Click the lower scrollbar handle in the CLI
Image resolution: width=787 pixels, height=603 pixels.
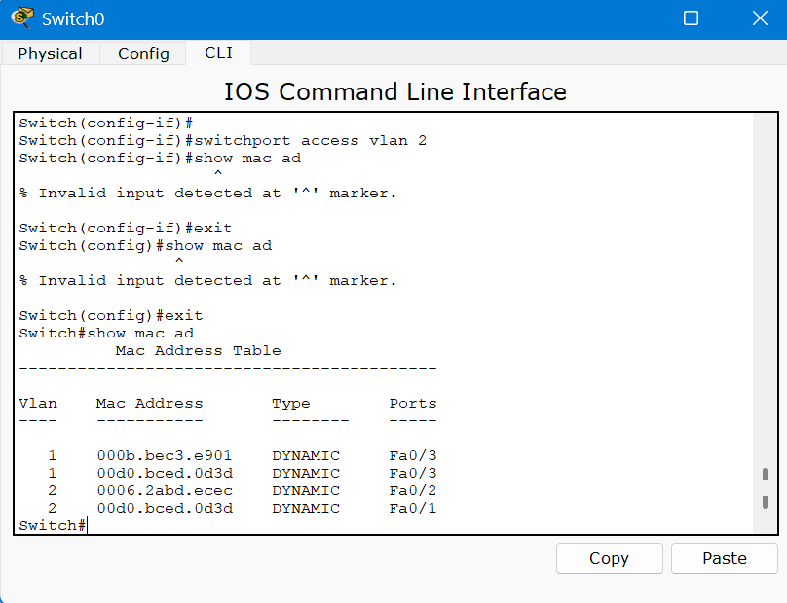(765, 502)
